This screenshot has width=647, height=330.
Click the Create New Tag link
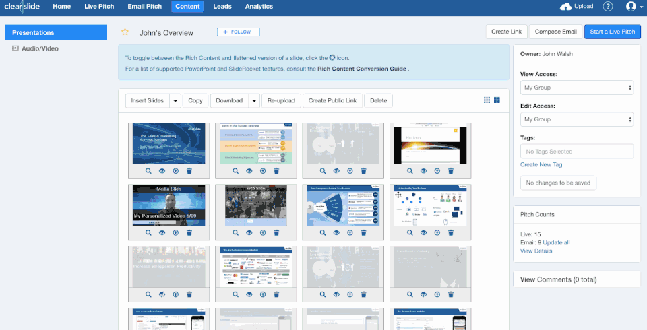(541, 164)
